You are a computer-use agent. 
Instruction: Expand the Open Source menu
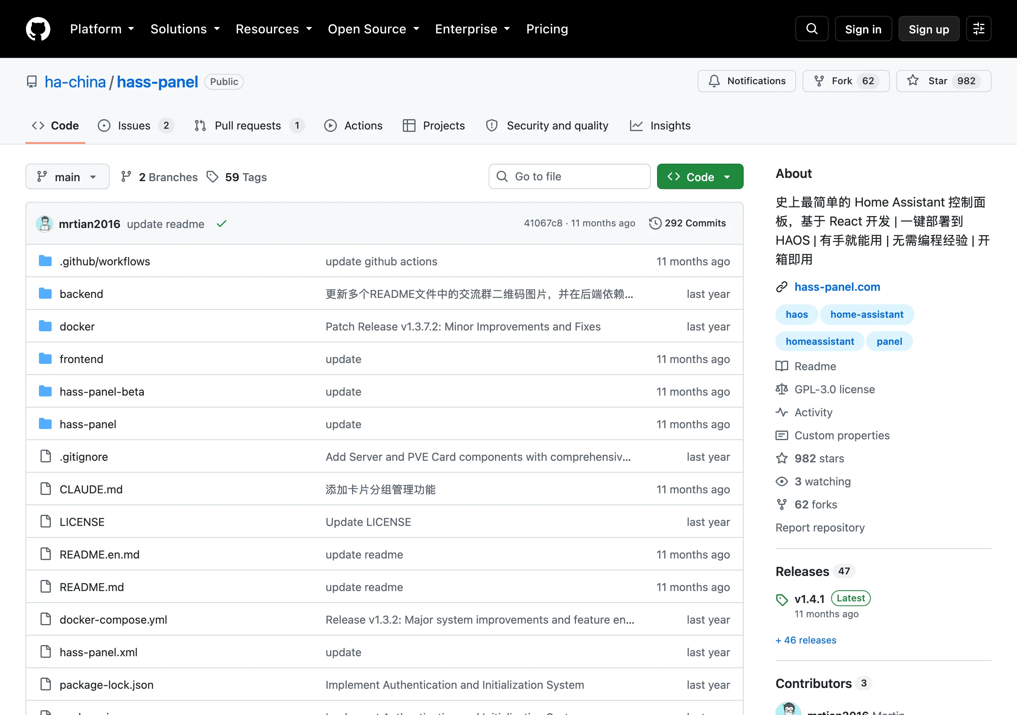coord(373,29)
